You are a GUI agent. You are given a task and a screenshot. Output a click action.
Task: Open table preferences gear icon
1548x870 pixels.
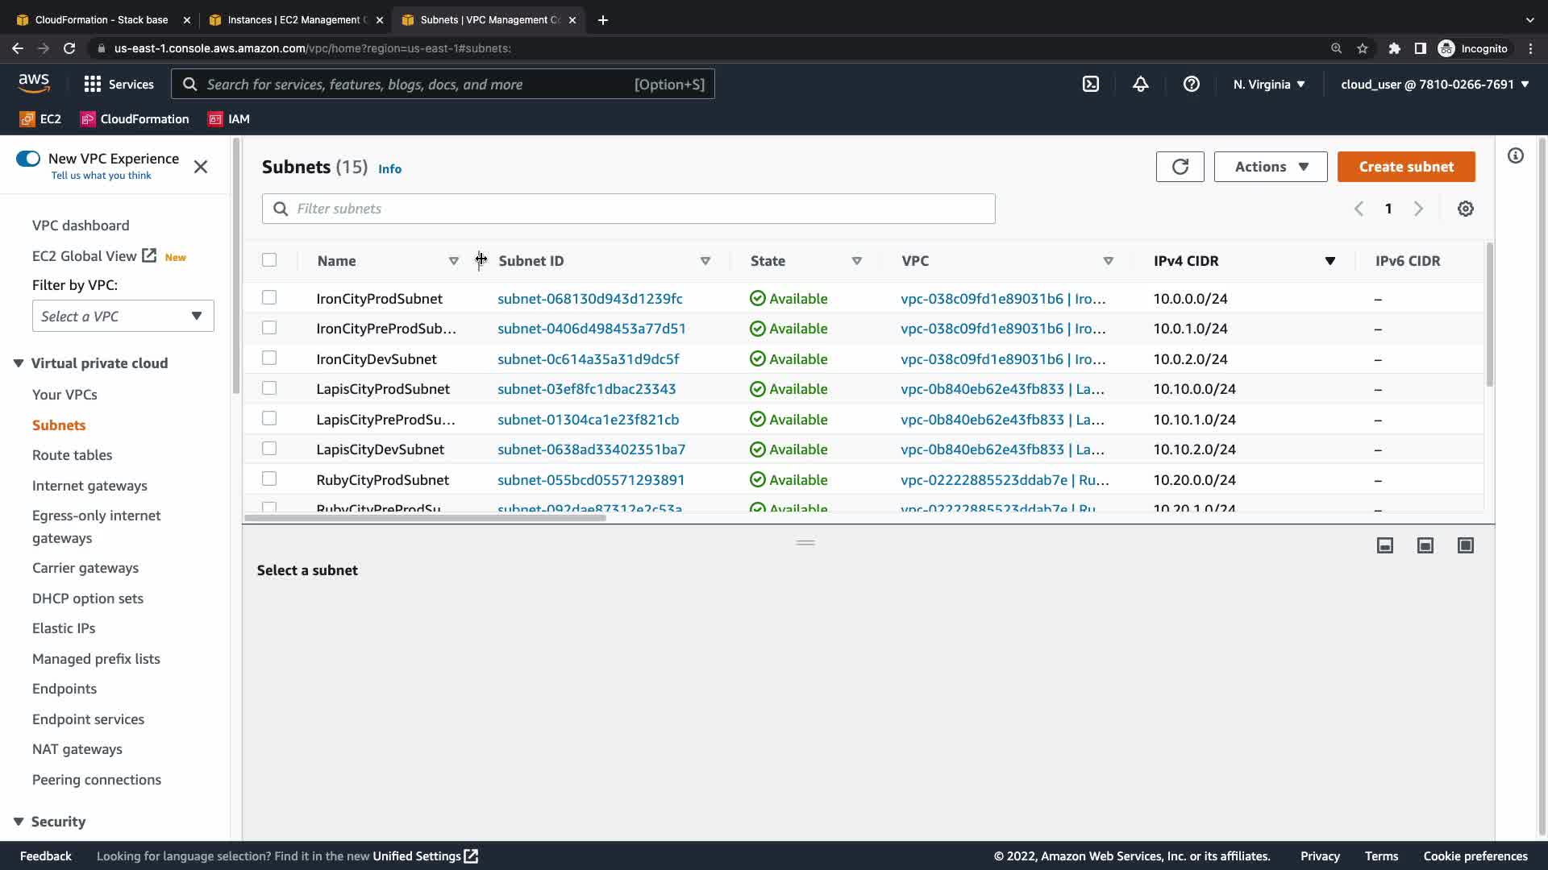tap(1465, 209)
